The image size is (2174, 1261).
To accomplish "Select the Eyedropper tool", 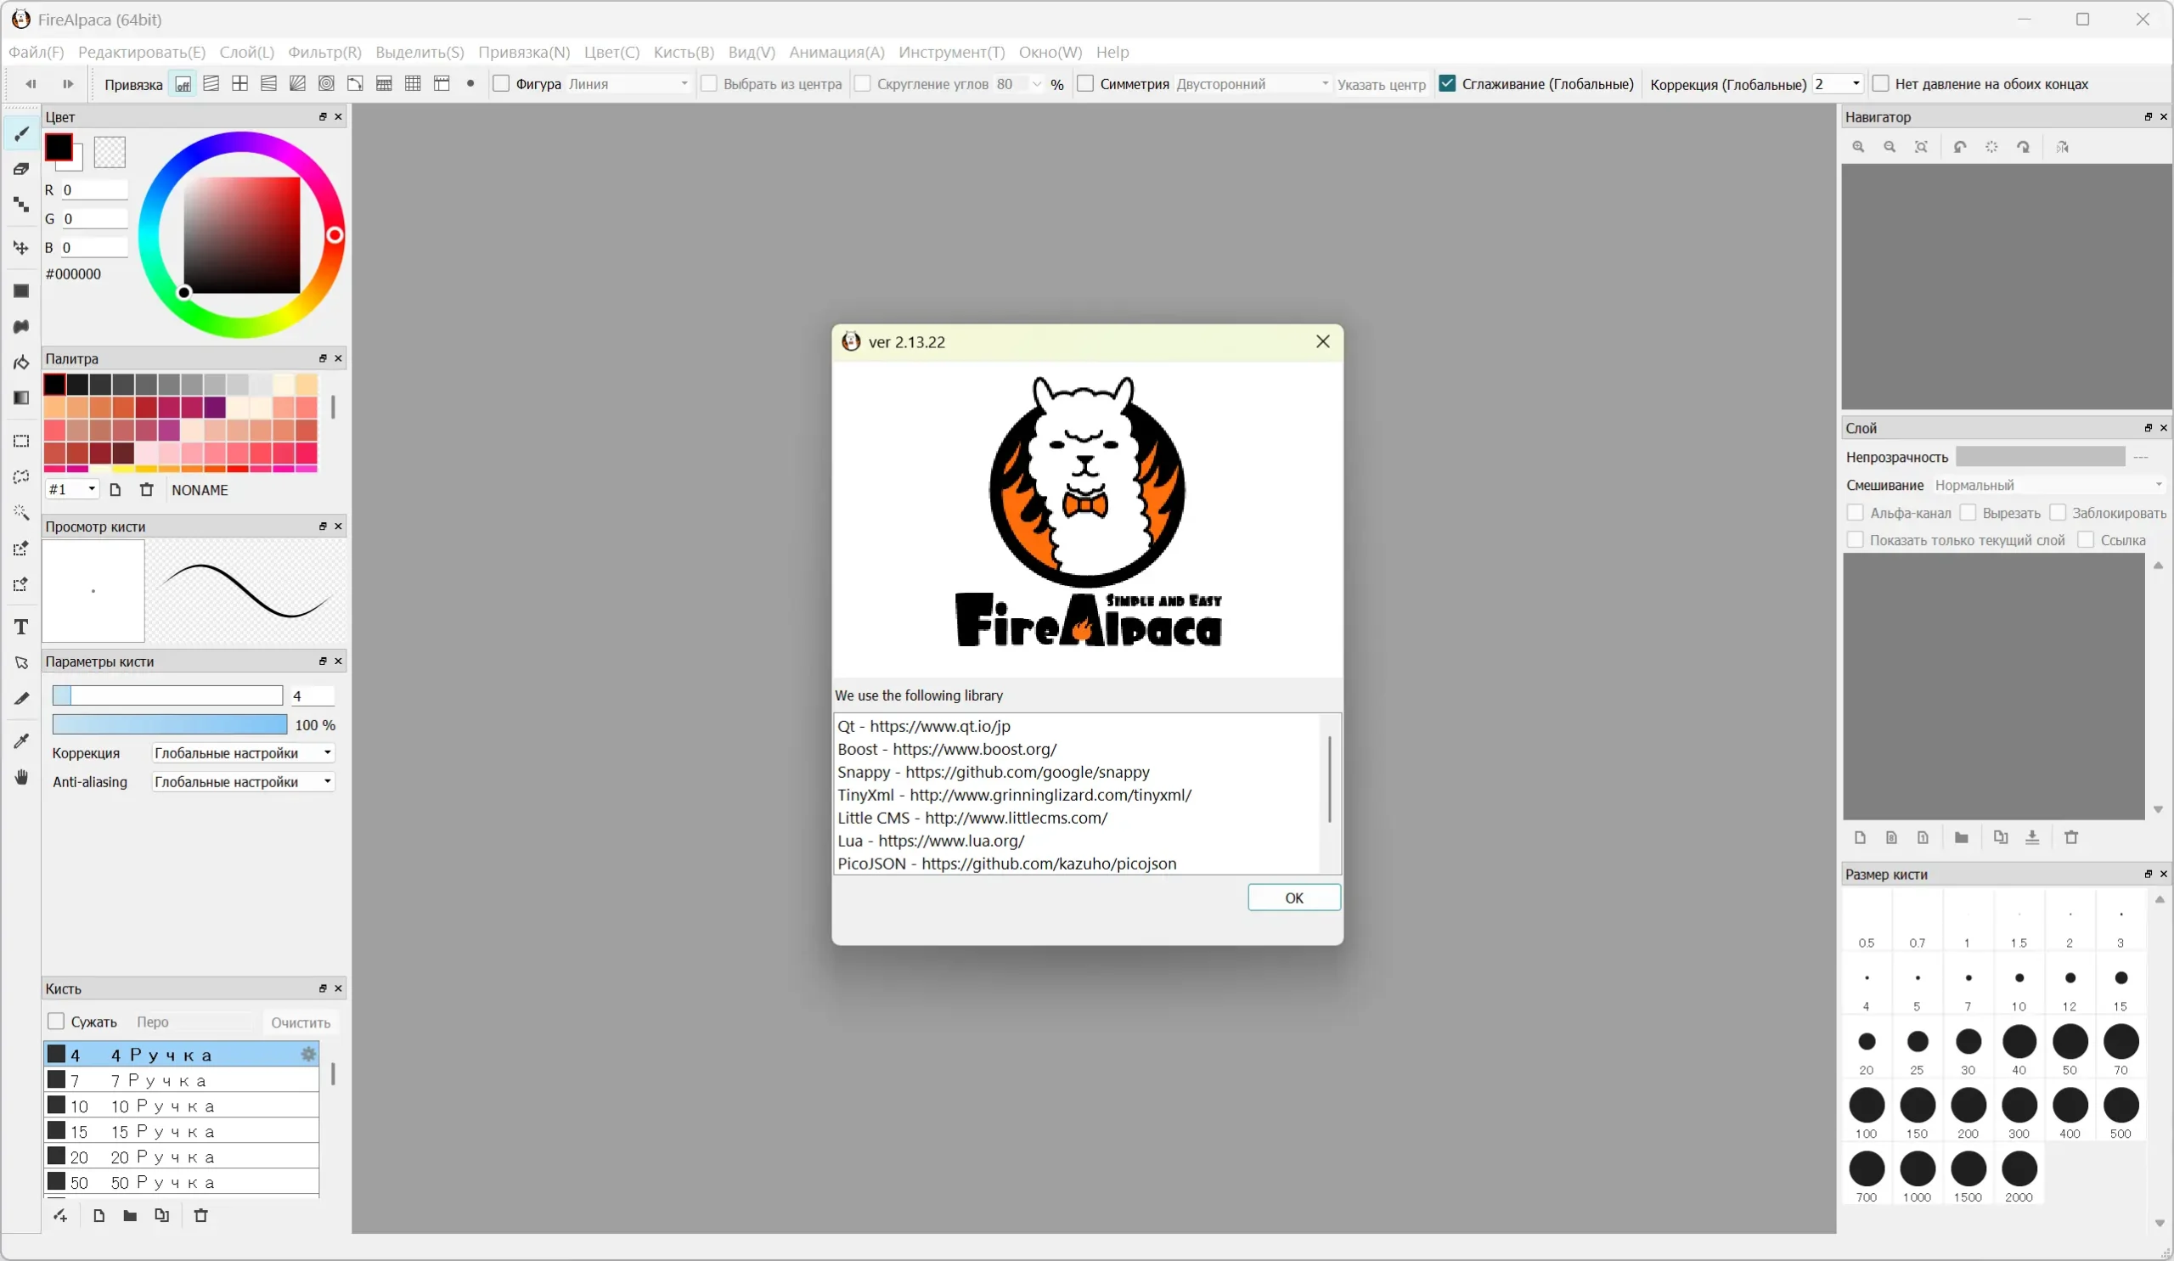I will [21, 741].
